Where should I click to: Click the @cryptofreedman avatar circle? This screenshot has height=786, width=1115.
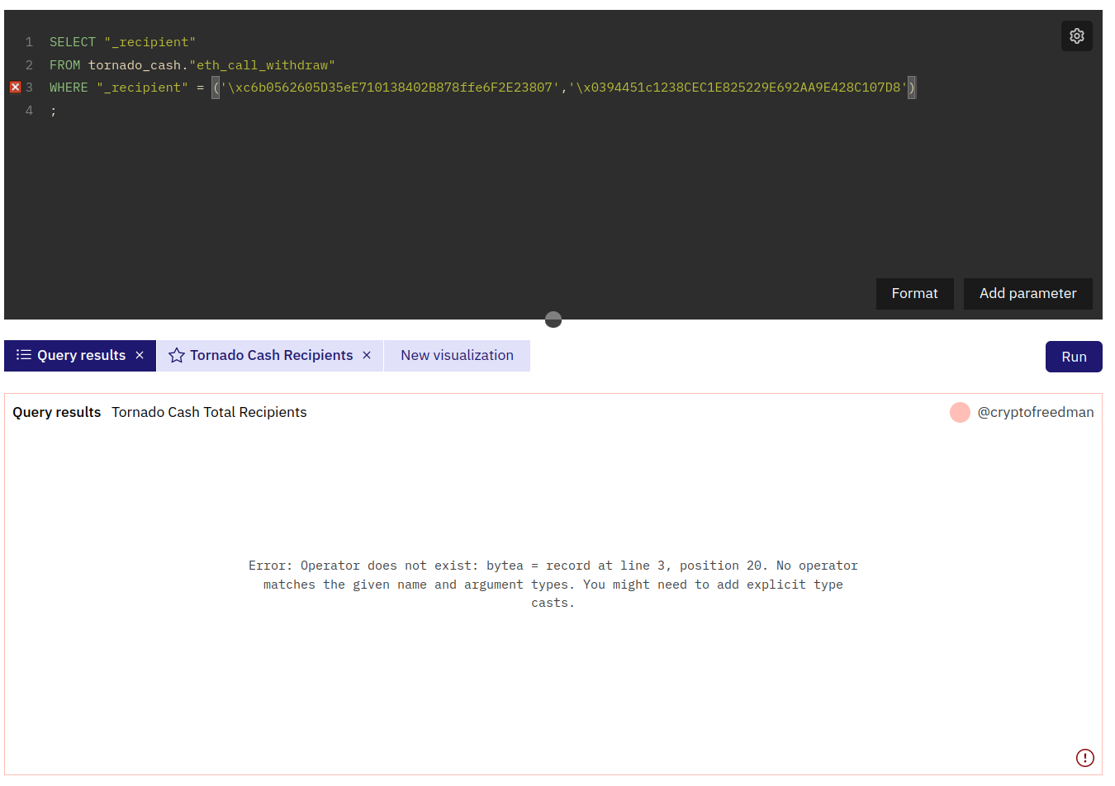click(960, 412)
